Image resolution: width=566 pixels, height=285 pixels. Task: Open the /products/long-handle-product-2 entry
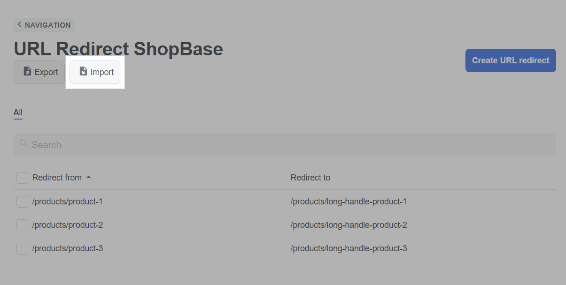point(349,225)
